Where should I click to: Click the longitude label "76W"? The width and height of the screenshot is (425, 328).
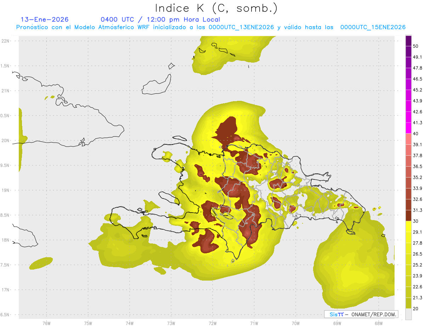[46, 323]
